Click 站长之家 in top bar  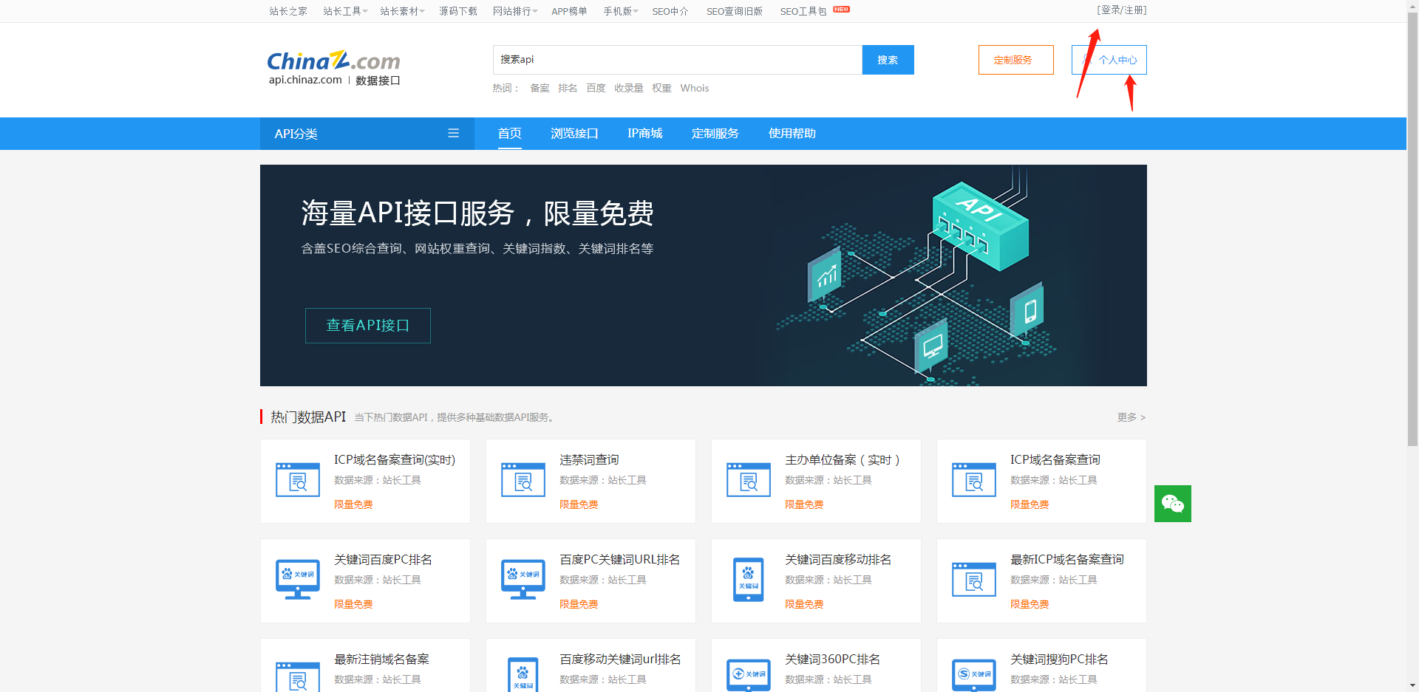tap(288, 11)
